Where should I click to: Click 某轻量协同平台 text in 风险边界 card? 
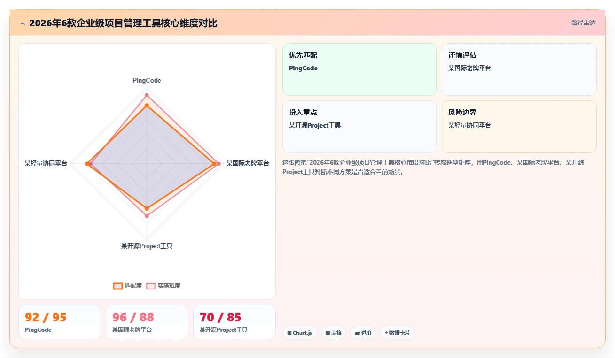[x=470, y=125]
